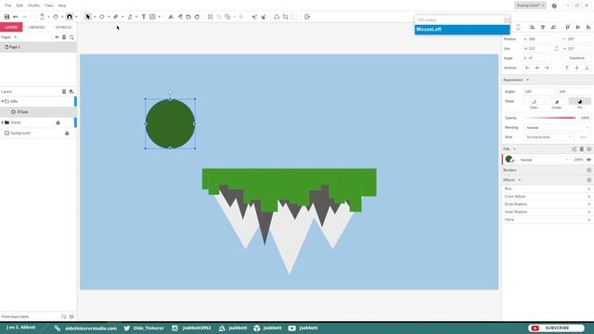Screen dimensions: 594x334
Task: Expand the Island layer group
Action: click(2, 122)
